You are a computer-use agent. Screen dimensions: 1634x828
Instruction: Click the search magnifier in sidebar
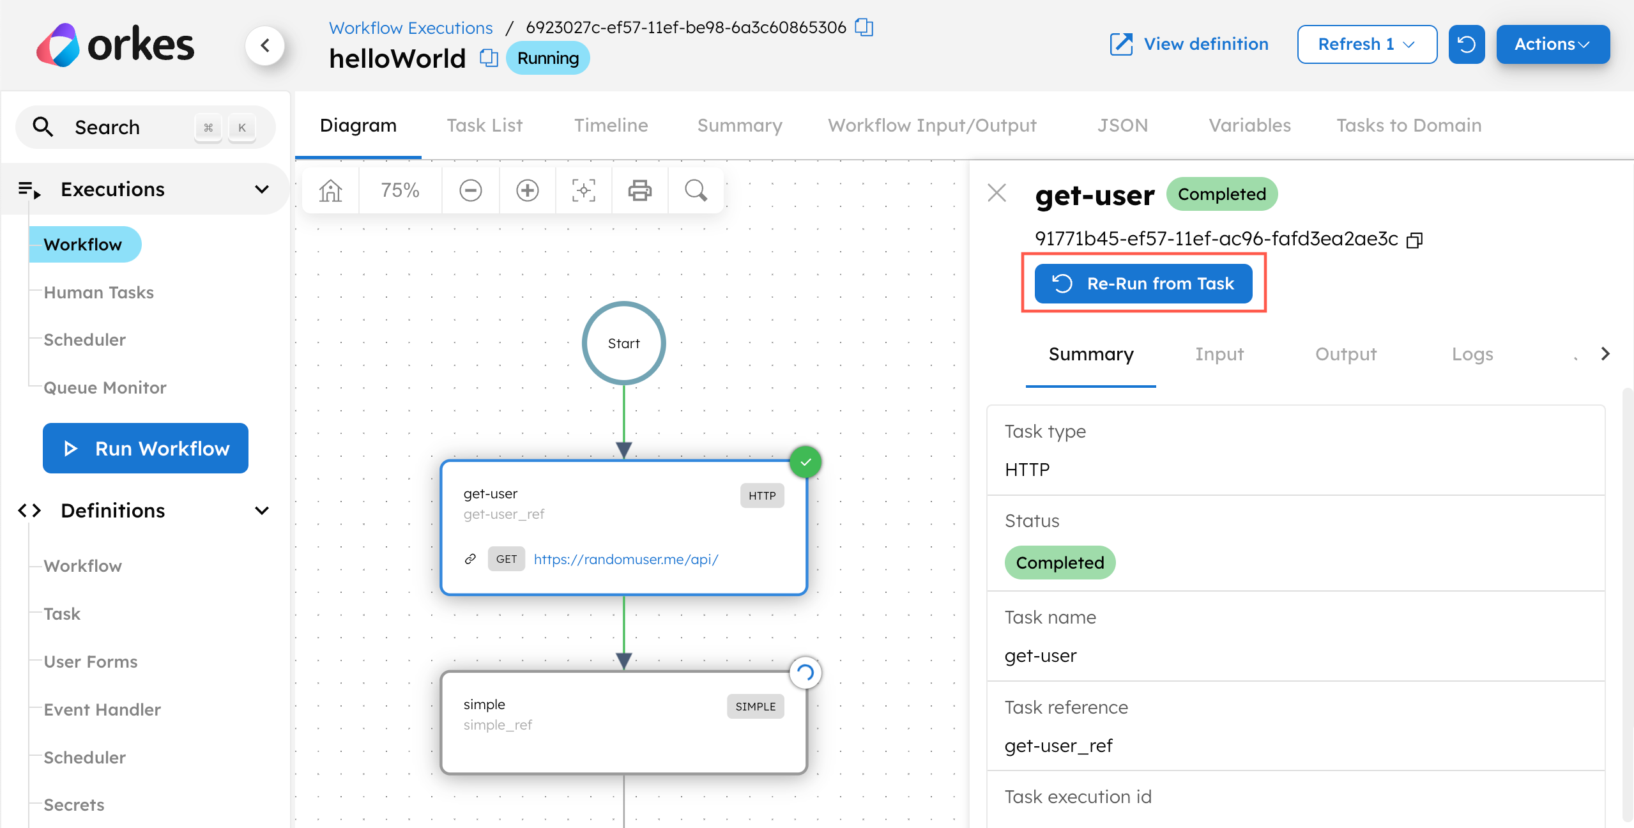click(x=43, y=126)
